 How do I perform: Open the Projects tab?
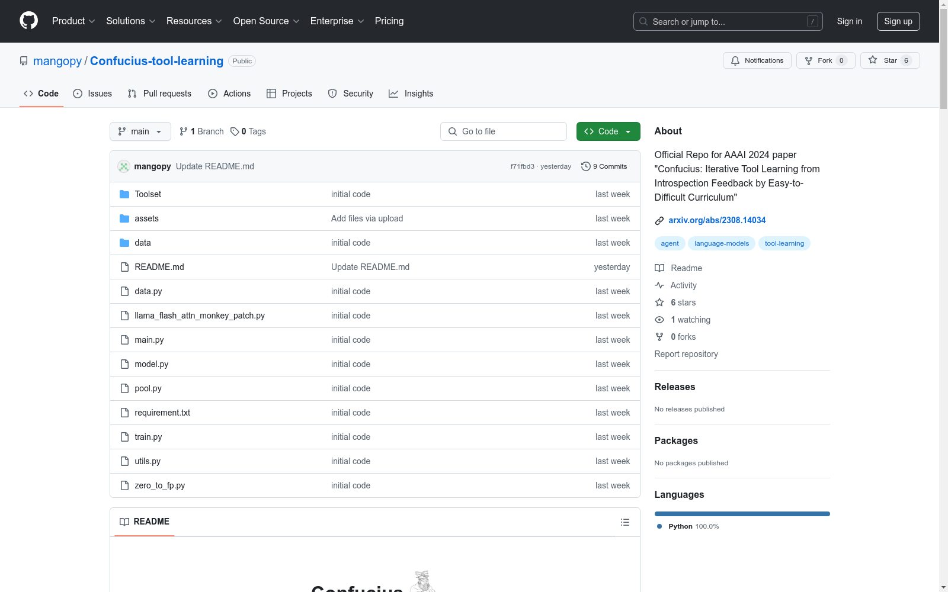click(289, 94)
